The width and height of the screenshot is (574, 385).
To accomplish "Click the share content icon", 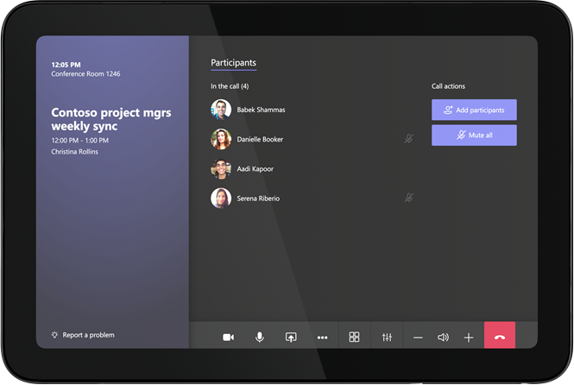I will pyautogui.click(x=291, y=337).
